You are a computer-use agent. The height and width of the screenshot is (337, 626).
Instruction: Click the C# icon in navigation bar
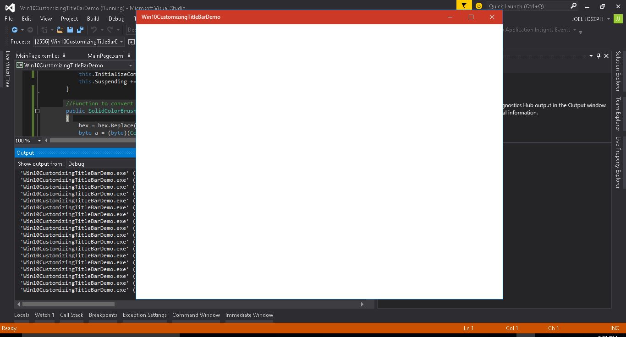19,65
